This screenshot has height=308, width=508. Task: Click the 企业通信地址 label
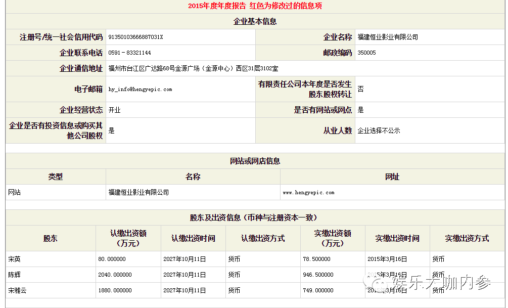[81, 68]
